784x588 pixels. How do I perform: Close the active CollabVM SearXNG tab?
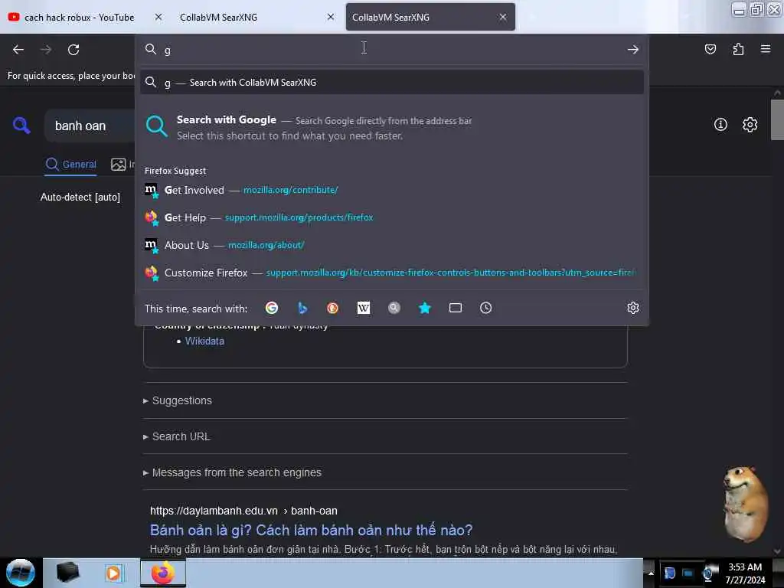pyautogui.click(x=503, y=17)
